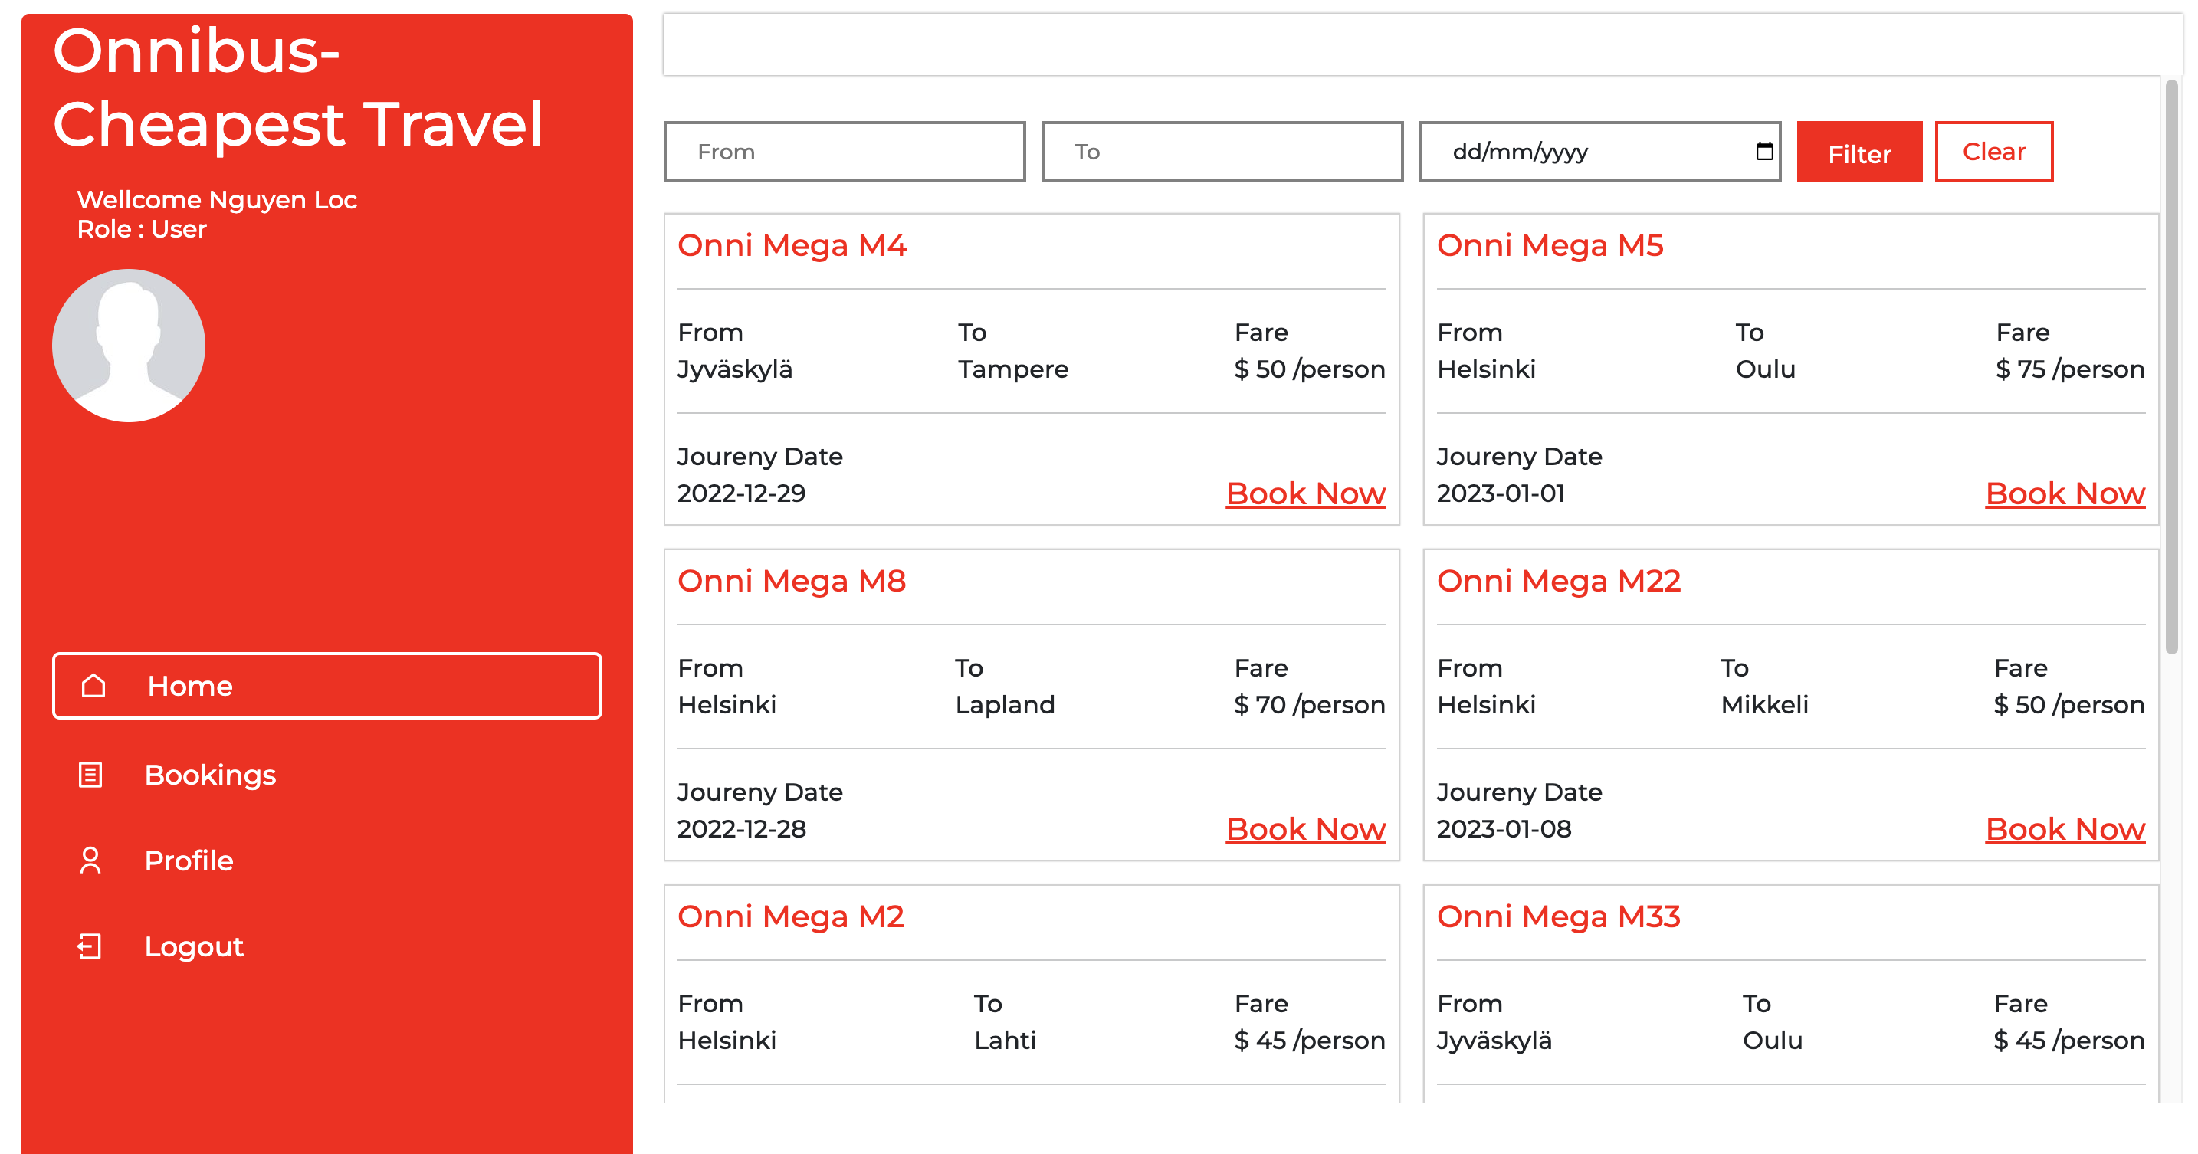Open Bookings via its document icon
The height and width of the screenshot is (1154, 2198).
[x=90, y=775]
